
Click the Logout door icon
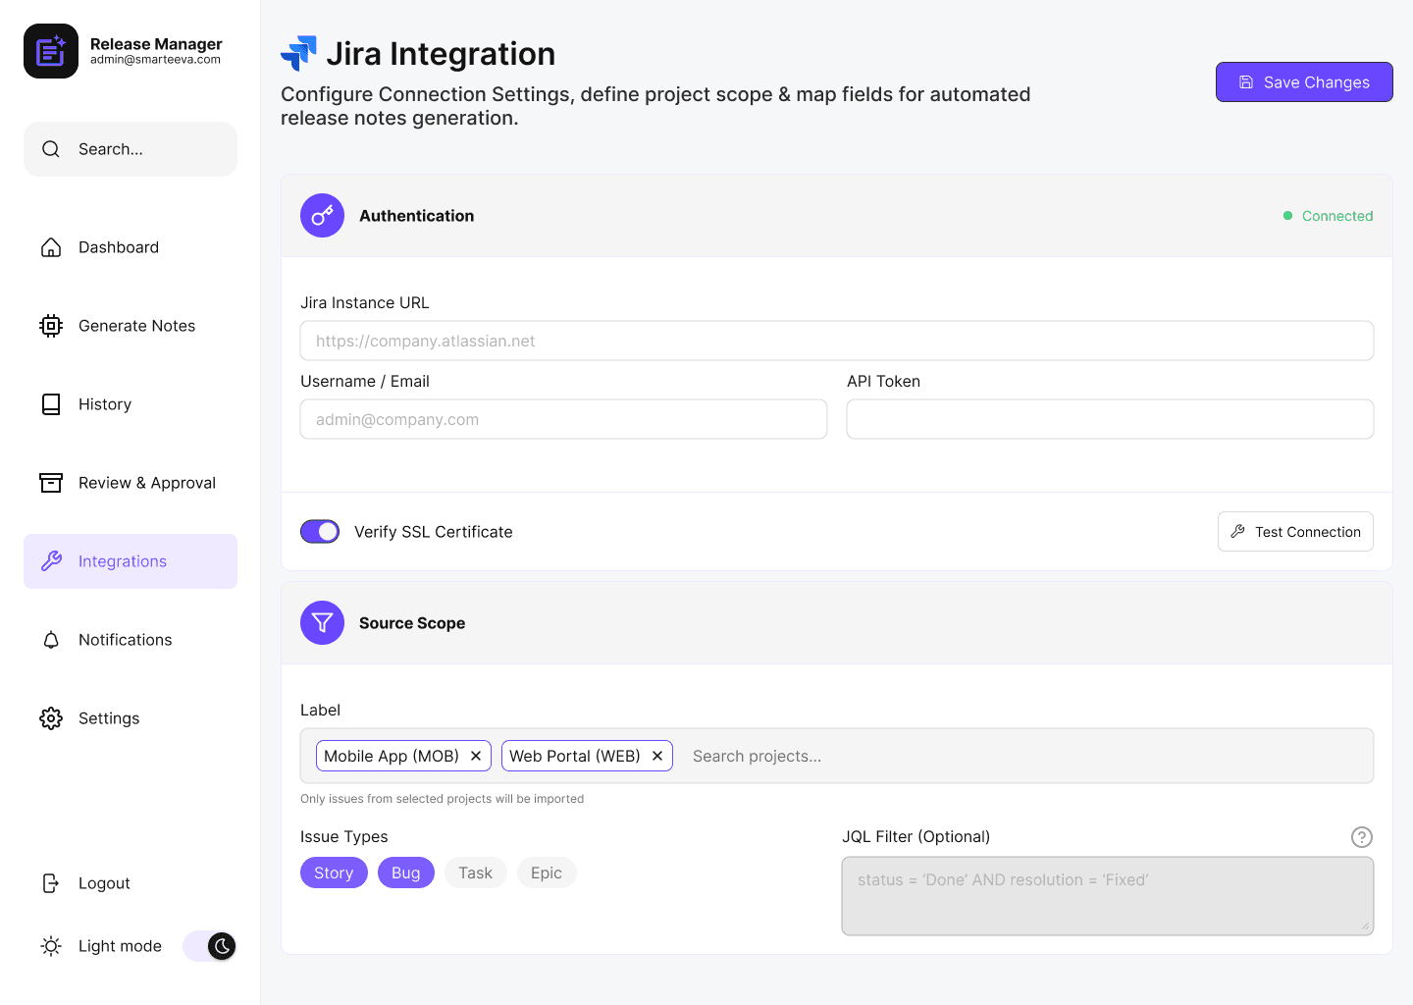(x=51, y=883)
